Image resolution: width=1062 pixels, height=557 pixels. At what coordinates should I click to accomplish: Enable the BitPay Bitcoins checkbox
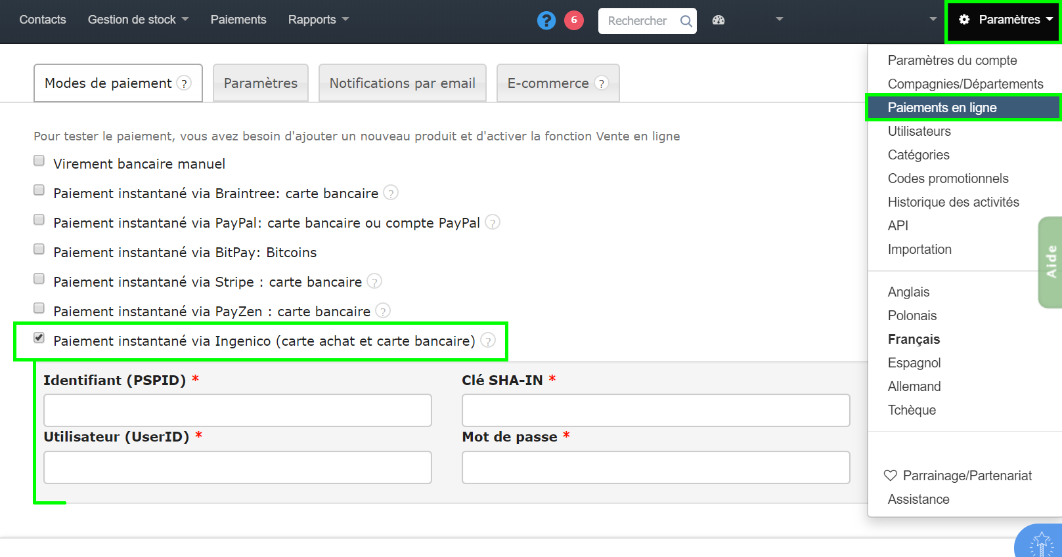[39, 249]
